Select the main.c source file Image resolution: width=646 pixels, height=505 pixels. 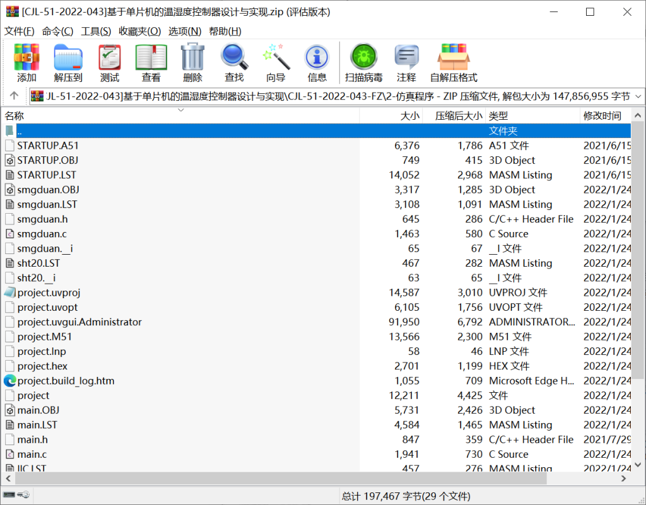(x=32, y=455)
